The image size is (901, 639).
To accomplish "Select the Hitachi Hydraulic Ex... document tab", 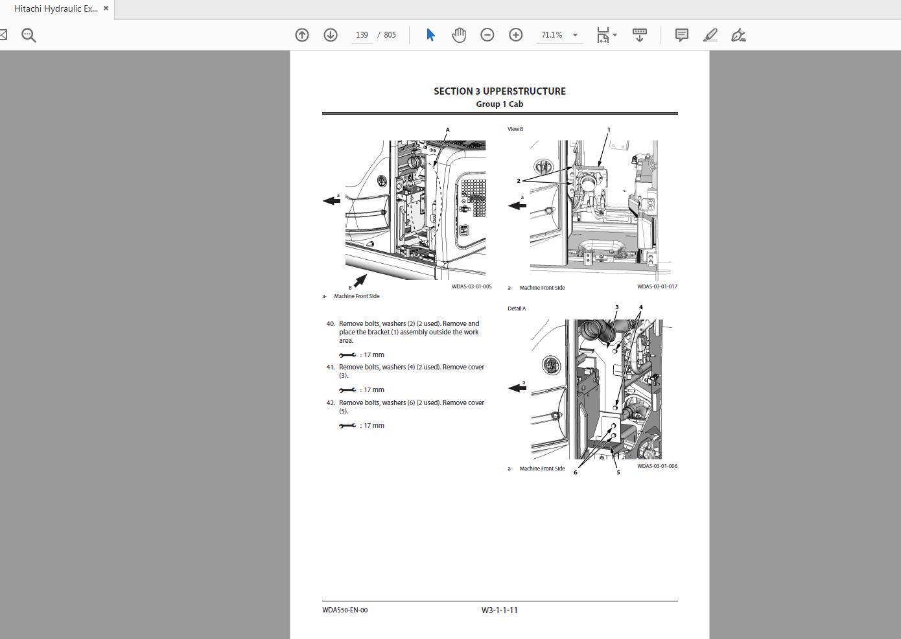I will (56, 9).
